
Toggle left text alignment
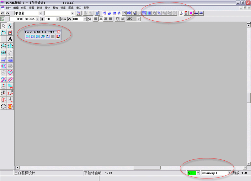[x=96, y=19]
